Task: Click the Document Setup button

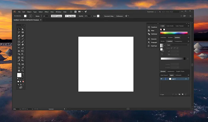Action: click(x=109, y=16)
